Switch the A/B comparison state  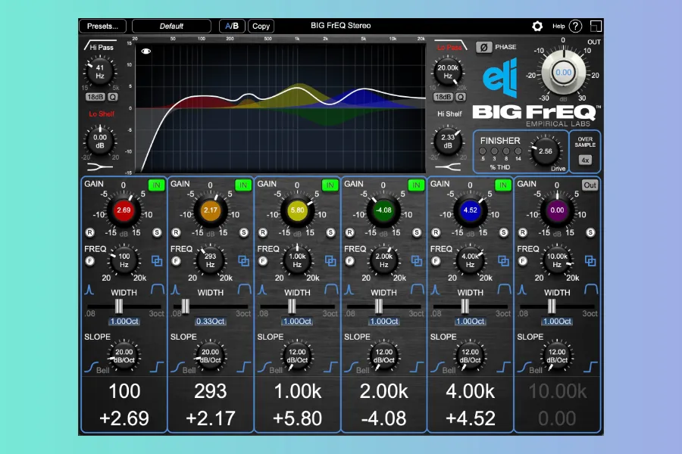(230, 26)
